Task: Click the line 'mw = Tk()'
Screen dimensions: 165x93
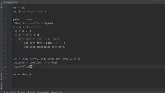Action: [19, 7]
